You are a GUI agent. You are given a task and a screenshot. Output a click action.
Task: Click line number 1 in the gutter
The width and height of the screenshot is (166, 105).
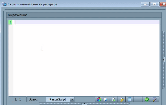[x=10, y=22]
